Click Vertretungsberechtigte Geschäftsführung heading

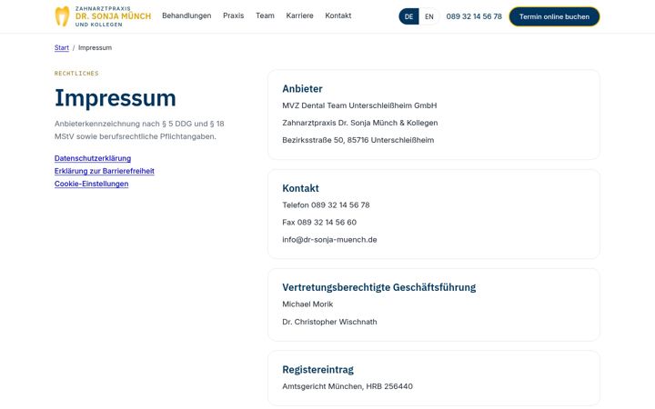[379, 287]
